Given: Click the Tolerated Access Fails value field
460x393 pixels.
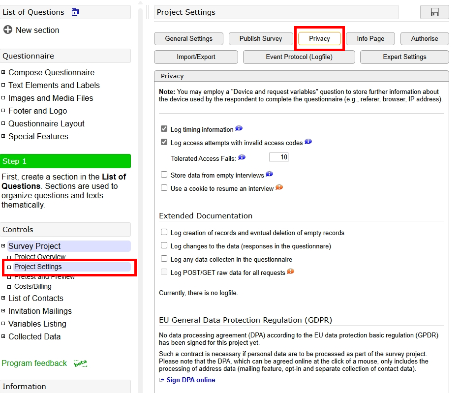Looking at the screenshot, I should tap(279, 157).
